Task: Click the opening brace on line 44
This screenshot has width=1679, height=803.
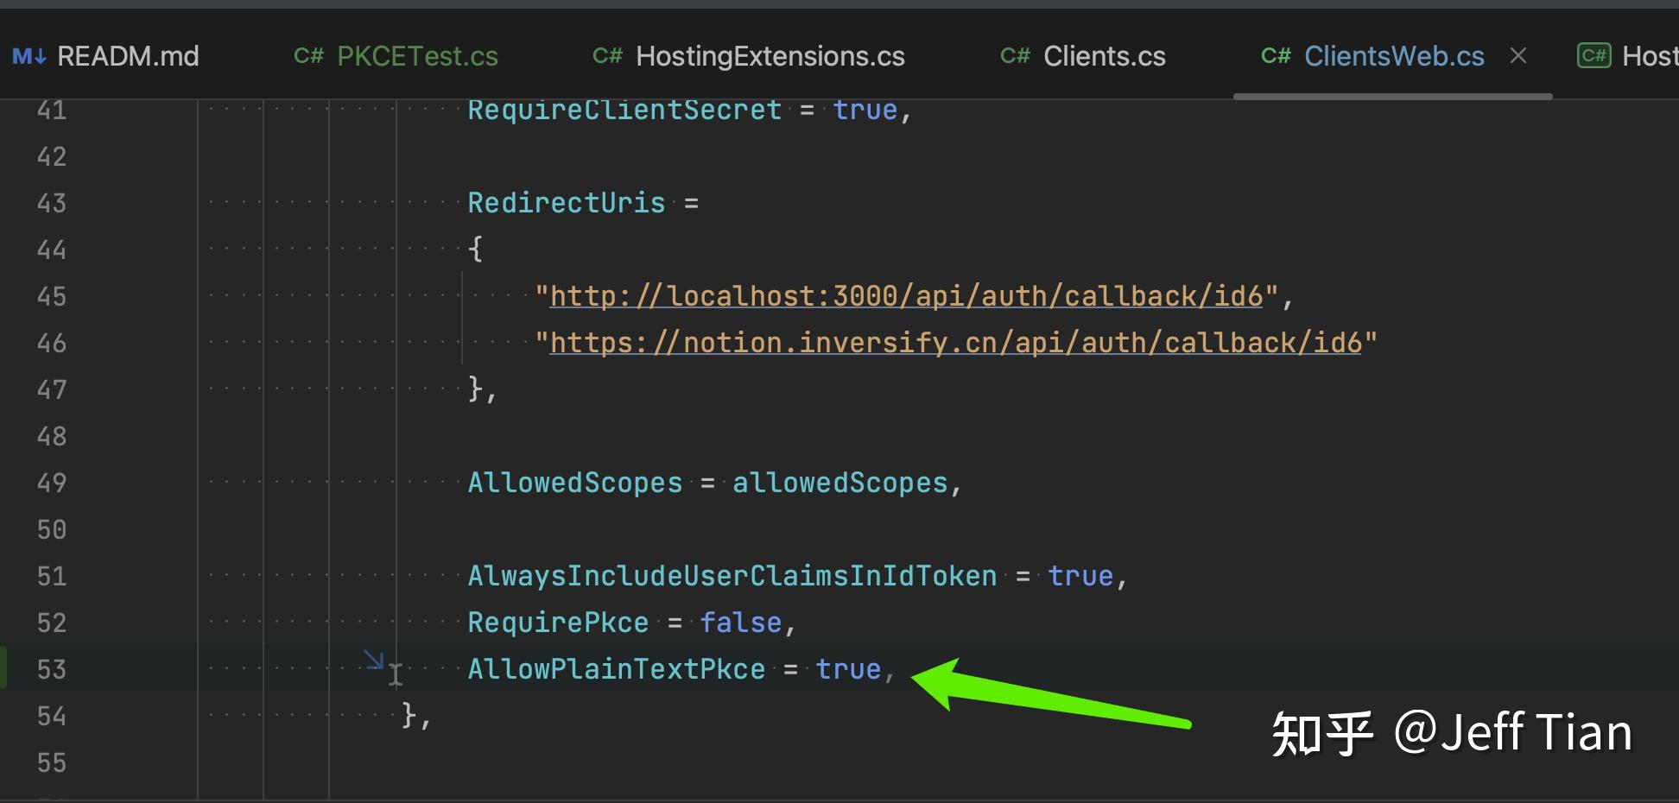Action: [475, 250]
